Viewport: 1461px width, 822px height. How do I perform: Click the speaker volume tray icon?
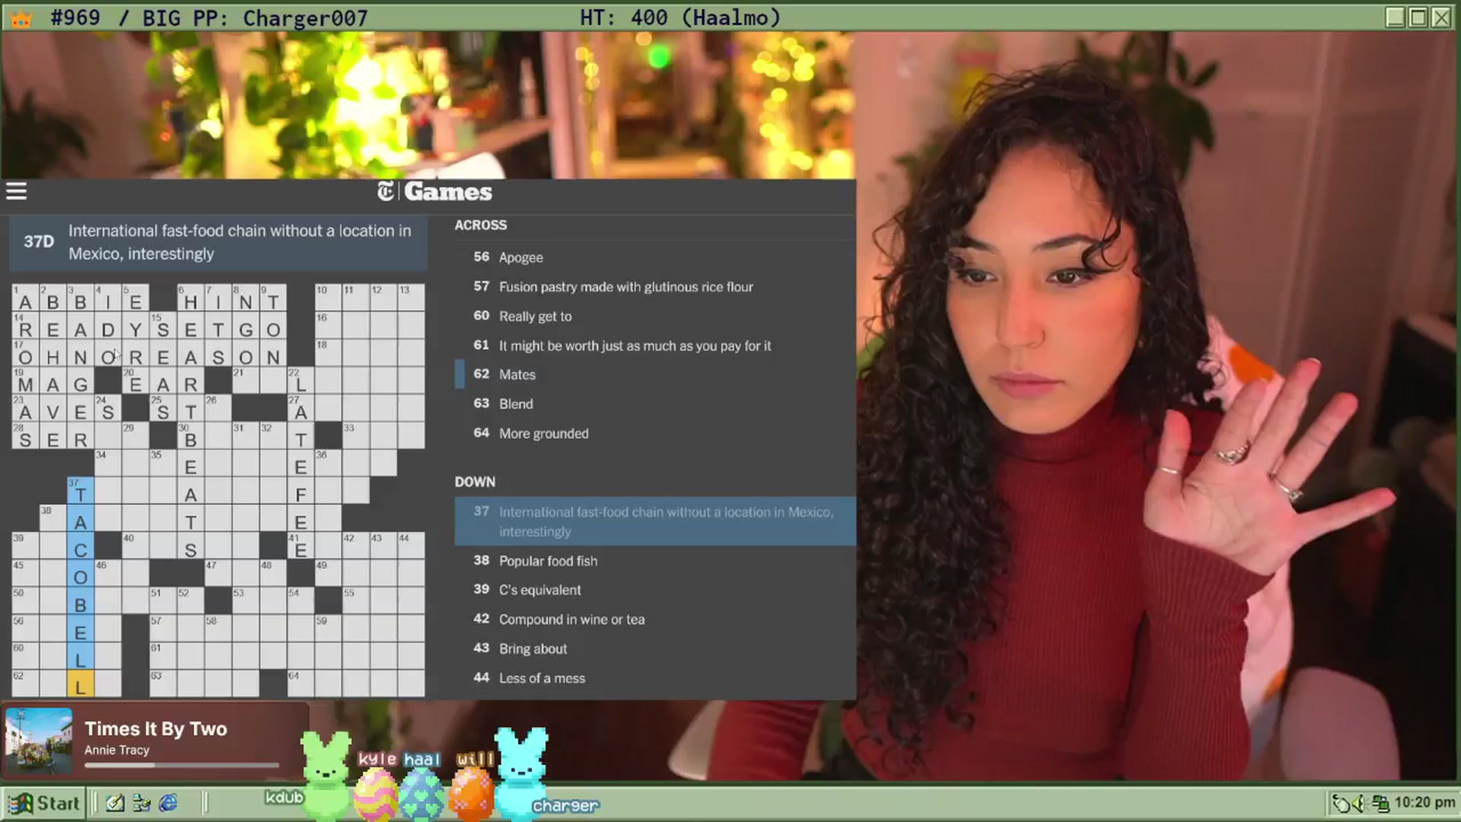pos(1361,803)
